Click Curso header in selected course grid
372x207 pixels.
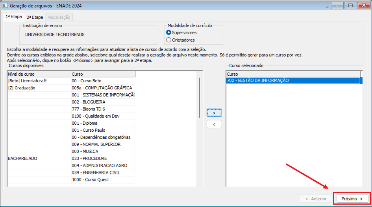(294, 74)
